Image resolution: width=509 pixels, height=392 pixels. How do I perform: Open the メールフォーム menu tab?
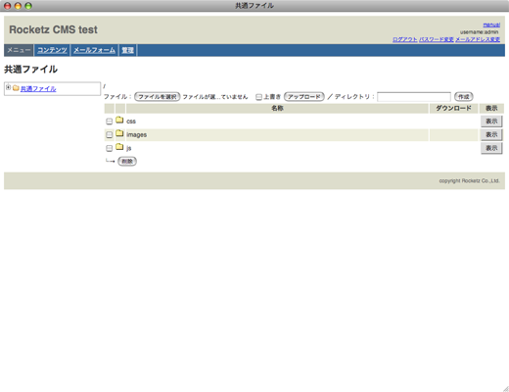(94, 50)
